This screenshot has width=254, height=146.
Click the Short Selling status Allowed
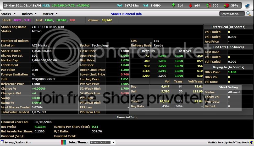[x=234, y=92]
